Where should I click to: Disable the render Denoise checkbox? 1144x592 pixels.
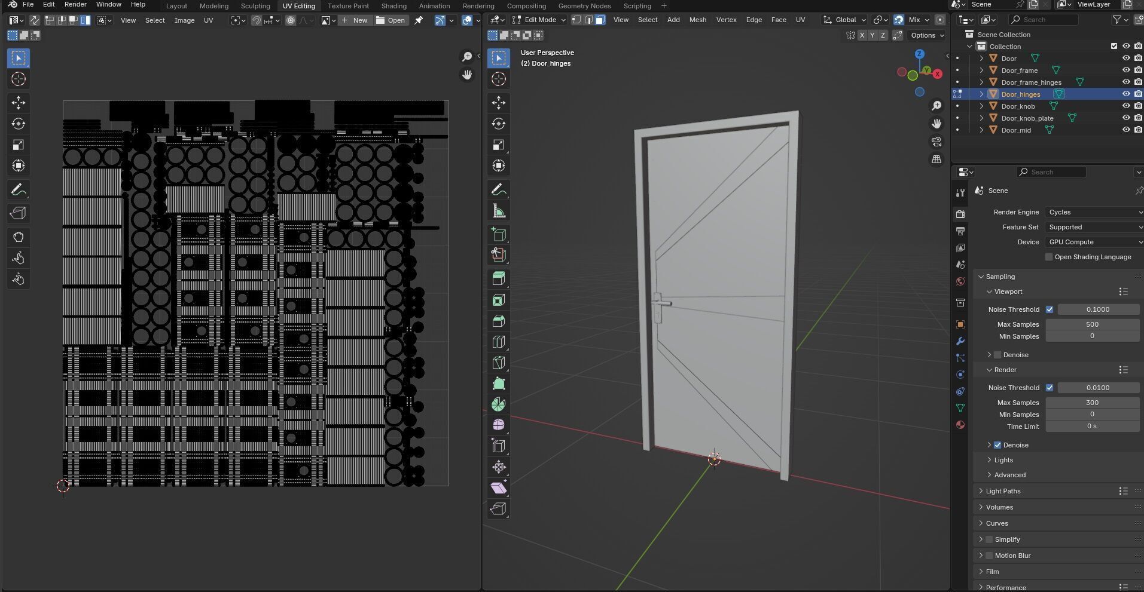pyautogui.click(x=997, y=445)
